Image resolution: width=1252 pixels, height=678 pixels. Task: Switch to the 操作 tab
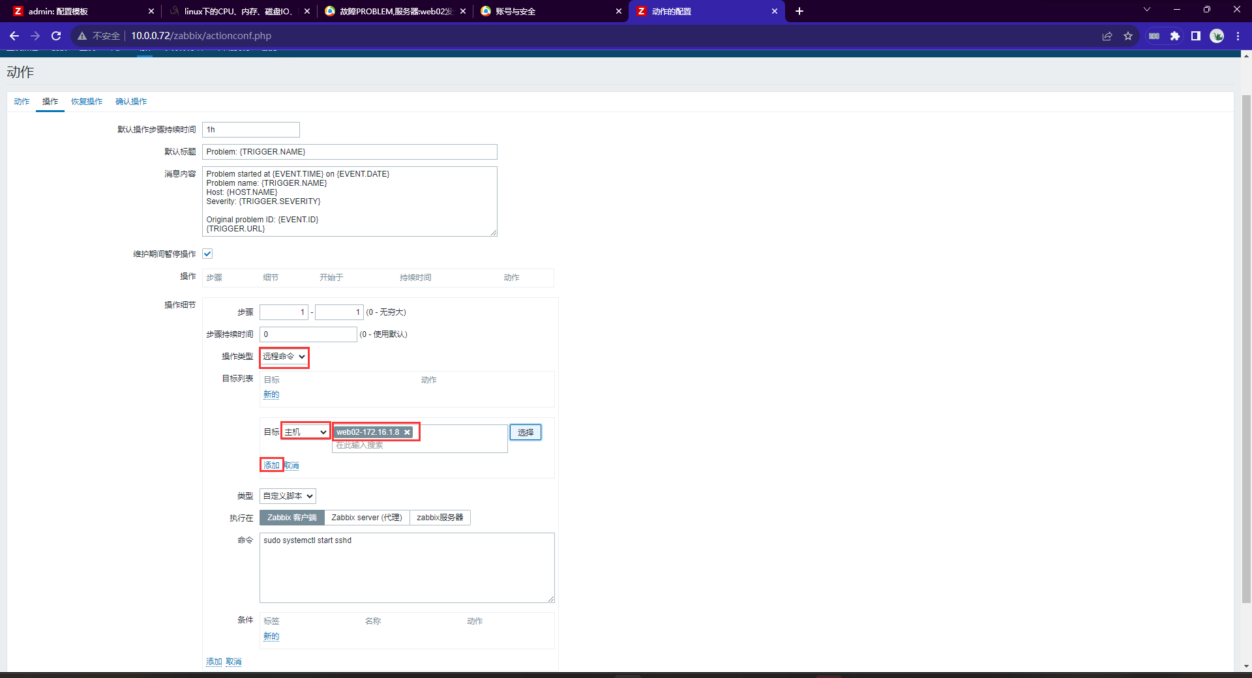tap(50, 102)
